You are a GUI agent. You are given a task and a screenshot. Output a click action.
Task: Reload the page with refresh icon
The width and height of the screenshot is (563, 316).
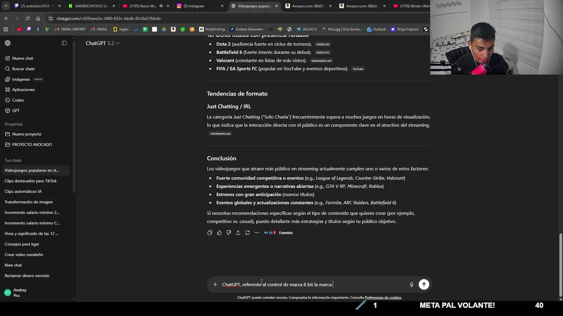(x=27, y=18)
